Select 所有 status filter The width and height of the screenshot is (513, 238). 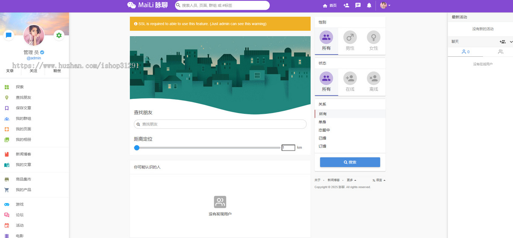pos(326,82)
